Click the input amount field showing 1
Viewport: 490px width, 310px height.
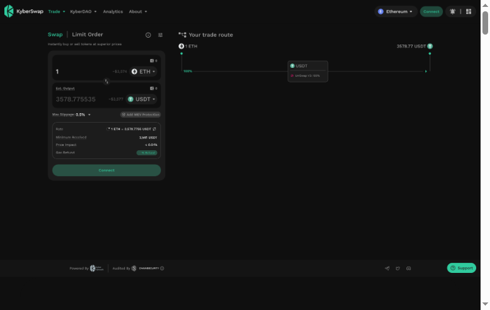pos(83,72)
